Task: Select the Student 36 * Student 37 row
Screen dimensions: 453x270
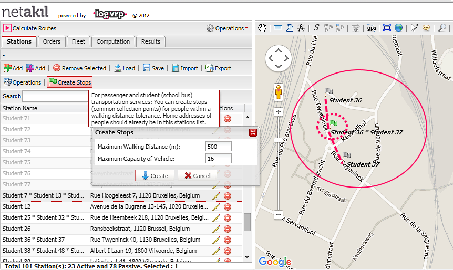Action: 121,240
